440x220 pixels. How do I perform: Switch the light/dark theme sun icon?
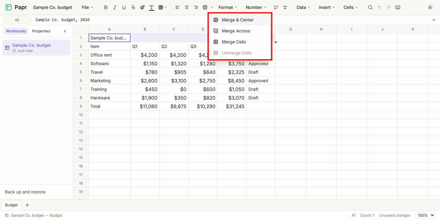point(430,7)
